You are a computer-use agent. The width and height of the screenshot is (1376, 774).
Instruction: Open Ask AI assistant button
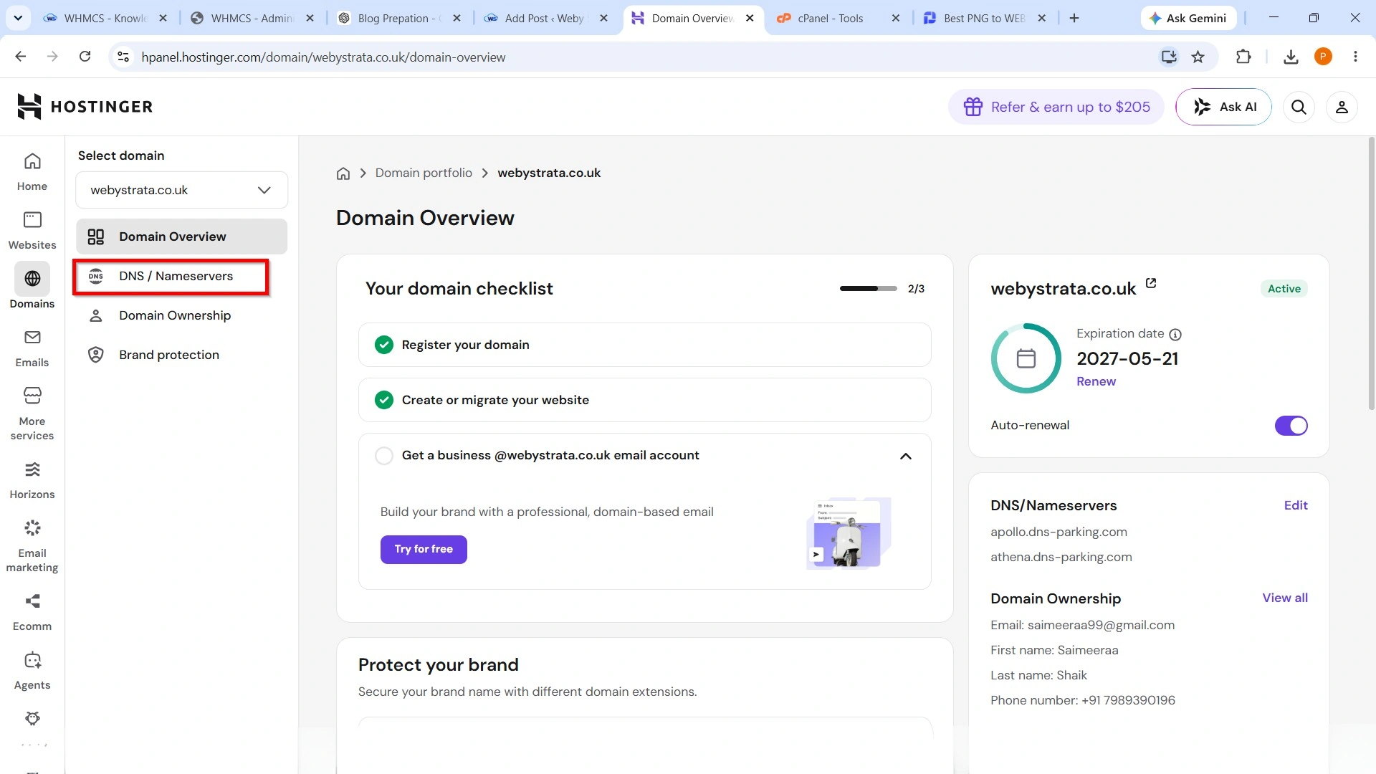1223,107
